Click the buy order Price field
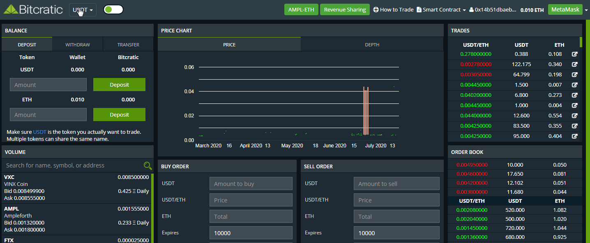590x243 pixels. 251,200
